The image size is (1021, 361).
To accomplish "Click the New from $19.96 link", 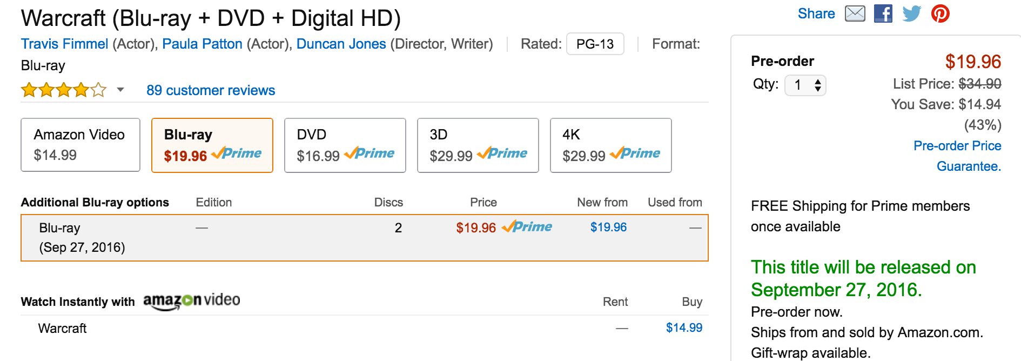I will click(x=608, y=228).
